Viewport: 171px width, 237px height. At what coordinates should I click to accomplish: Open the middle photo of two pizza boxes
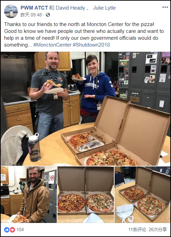(86, 195)
